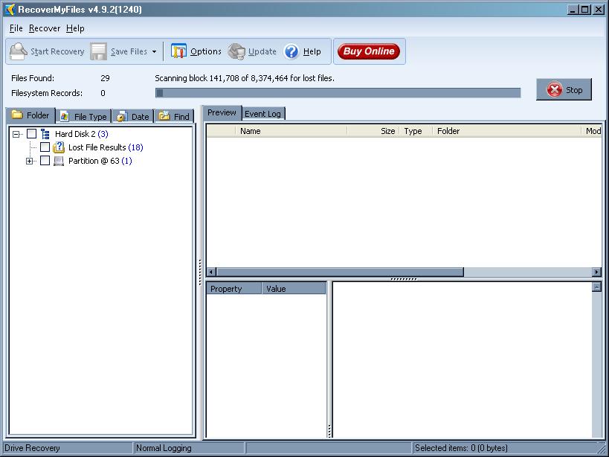The height and width of the screenshot is (457, 609).
Task: Open Help via the question mark icon
Action: pos(291,51)
